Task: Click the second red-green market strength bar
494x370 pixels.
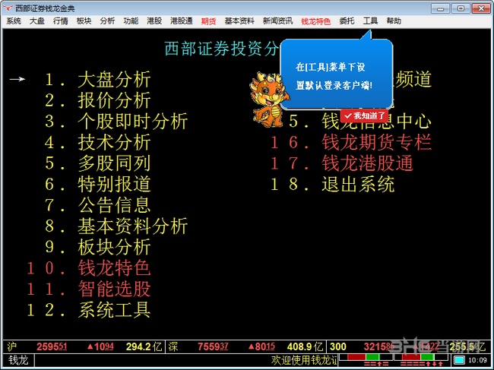Action: pyautogui.click(x=420, y=357)
